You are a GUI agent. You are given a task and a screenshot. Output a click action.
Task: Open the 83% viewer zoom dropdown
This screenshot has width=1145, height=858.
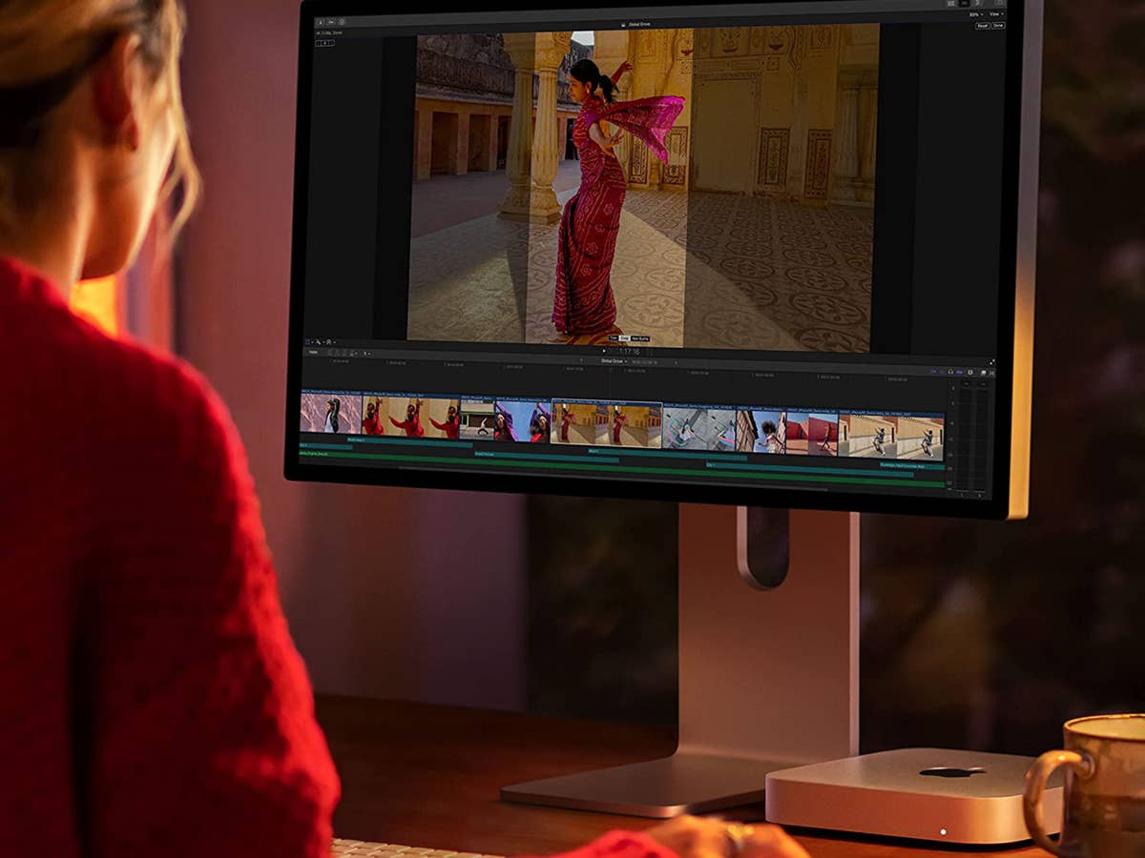(976, 14)
